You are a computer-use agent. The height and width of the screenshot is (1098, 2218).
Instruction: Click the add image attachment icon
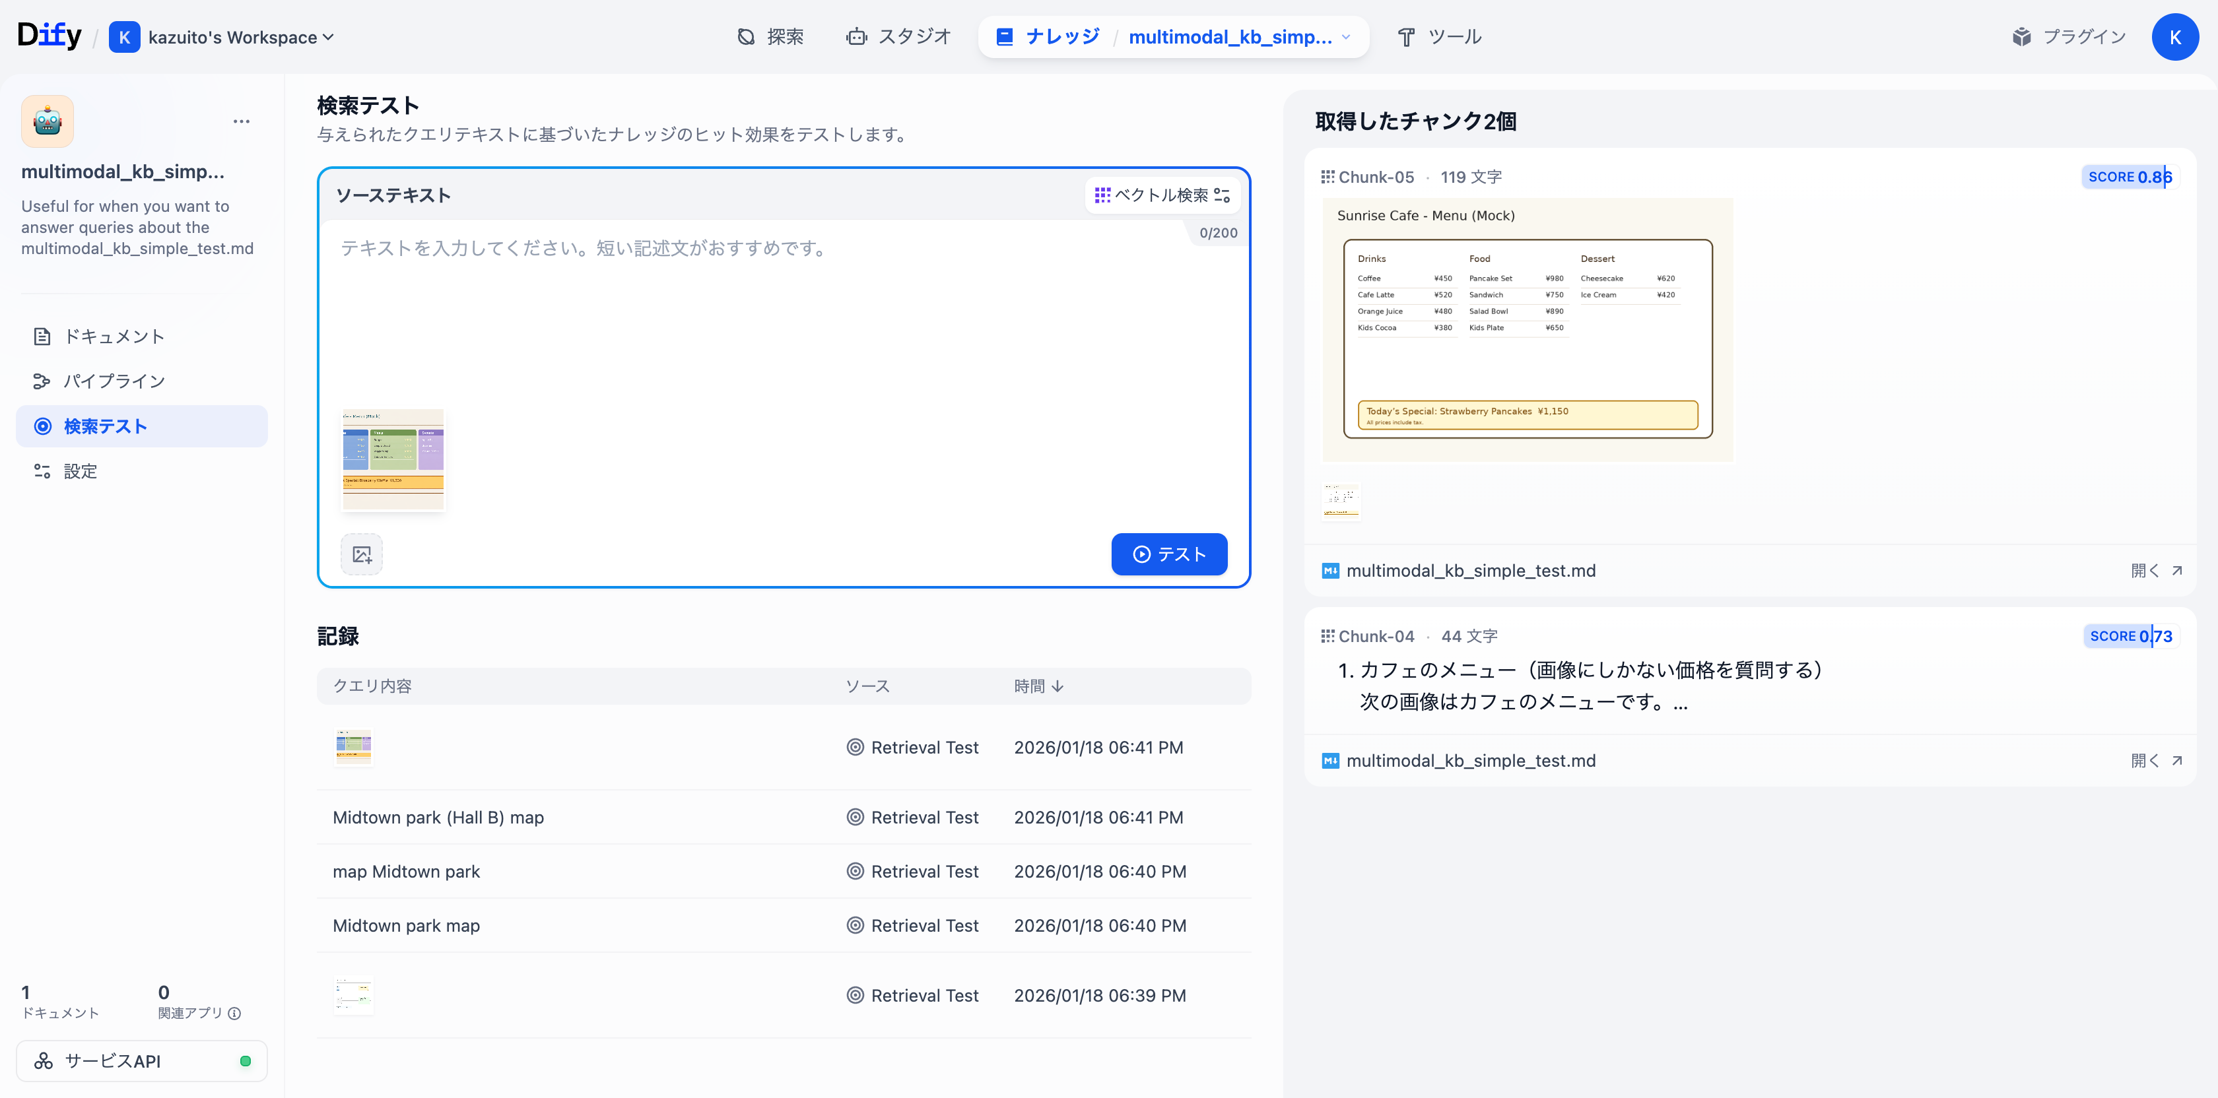pos(362,555)
